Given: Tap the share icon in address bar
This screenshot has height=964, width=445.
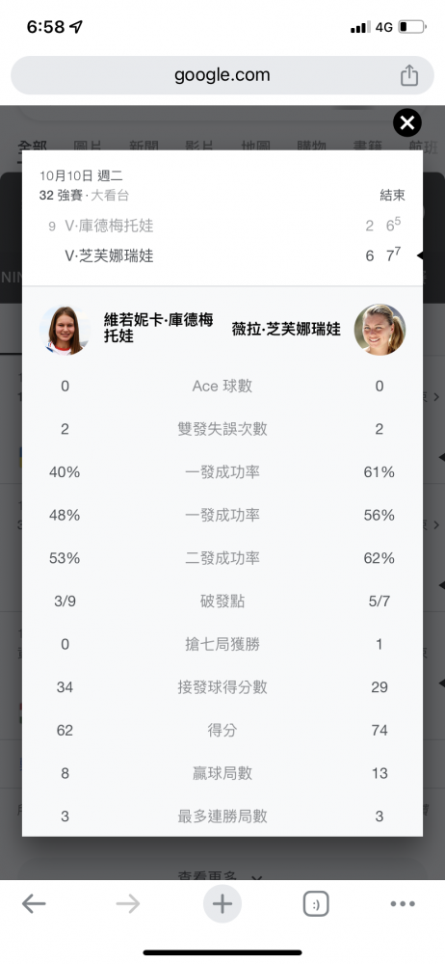Looking at the screenshot, I should [x=409, y=75].
